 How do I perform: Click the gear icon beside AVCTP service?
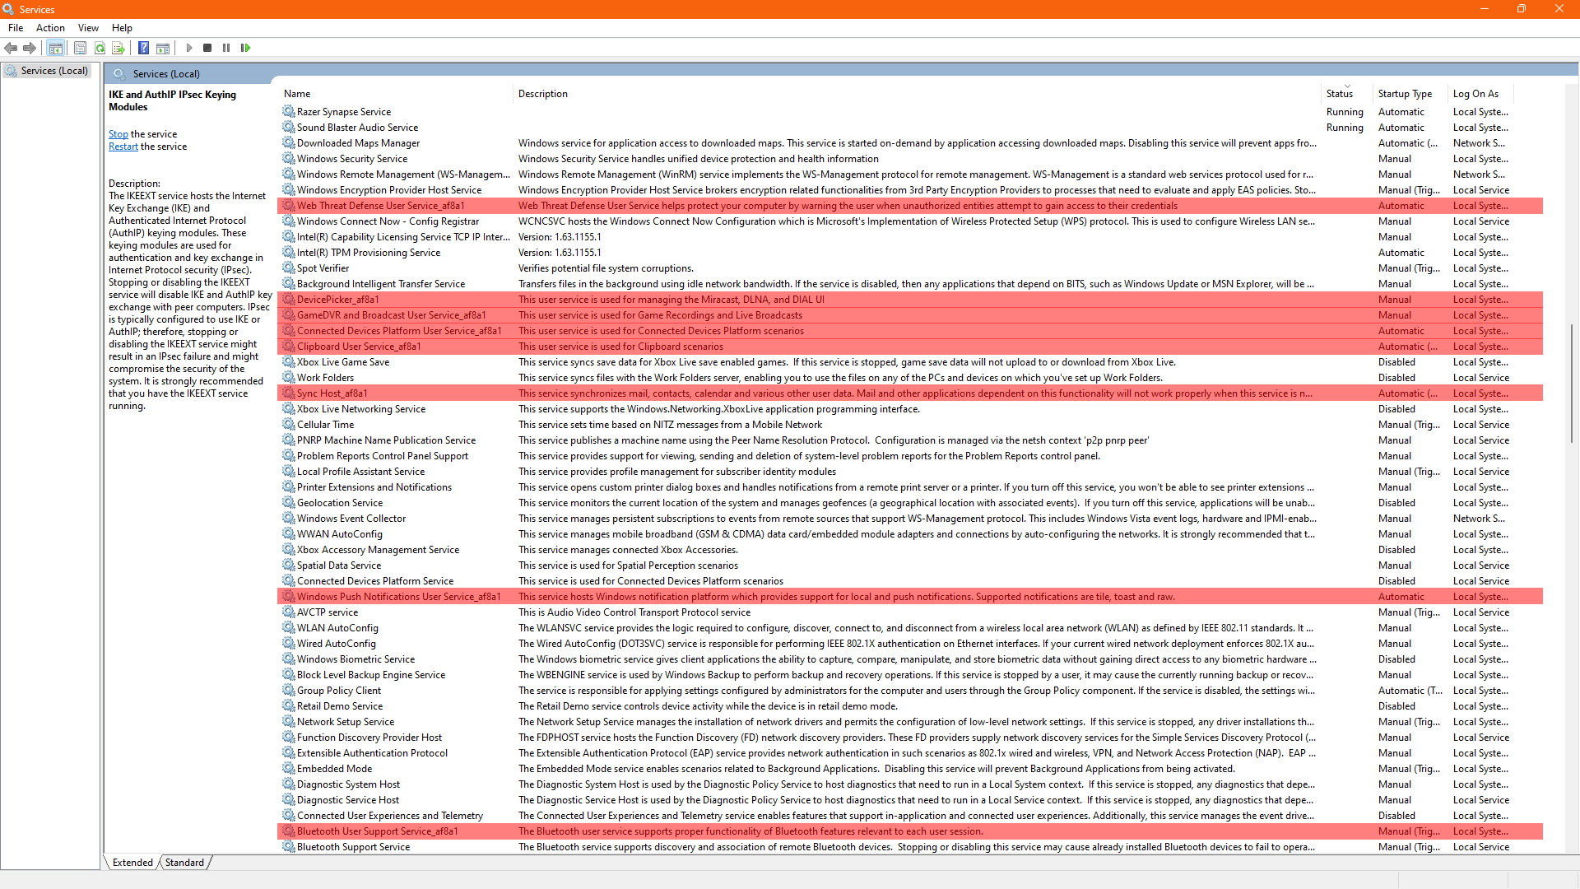tap(289, 612)
